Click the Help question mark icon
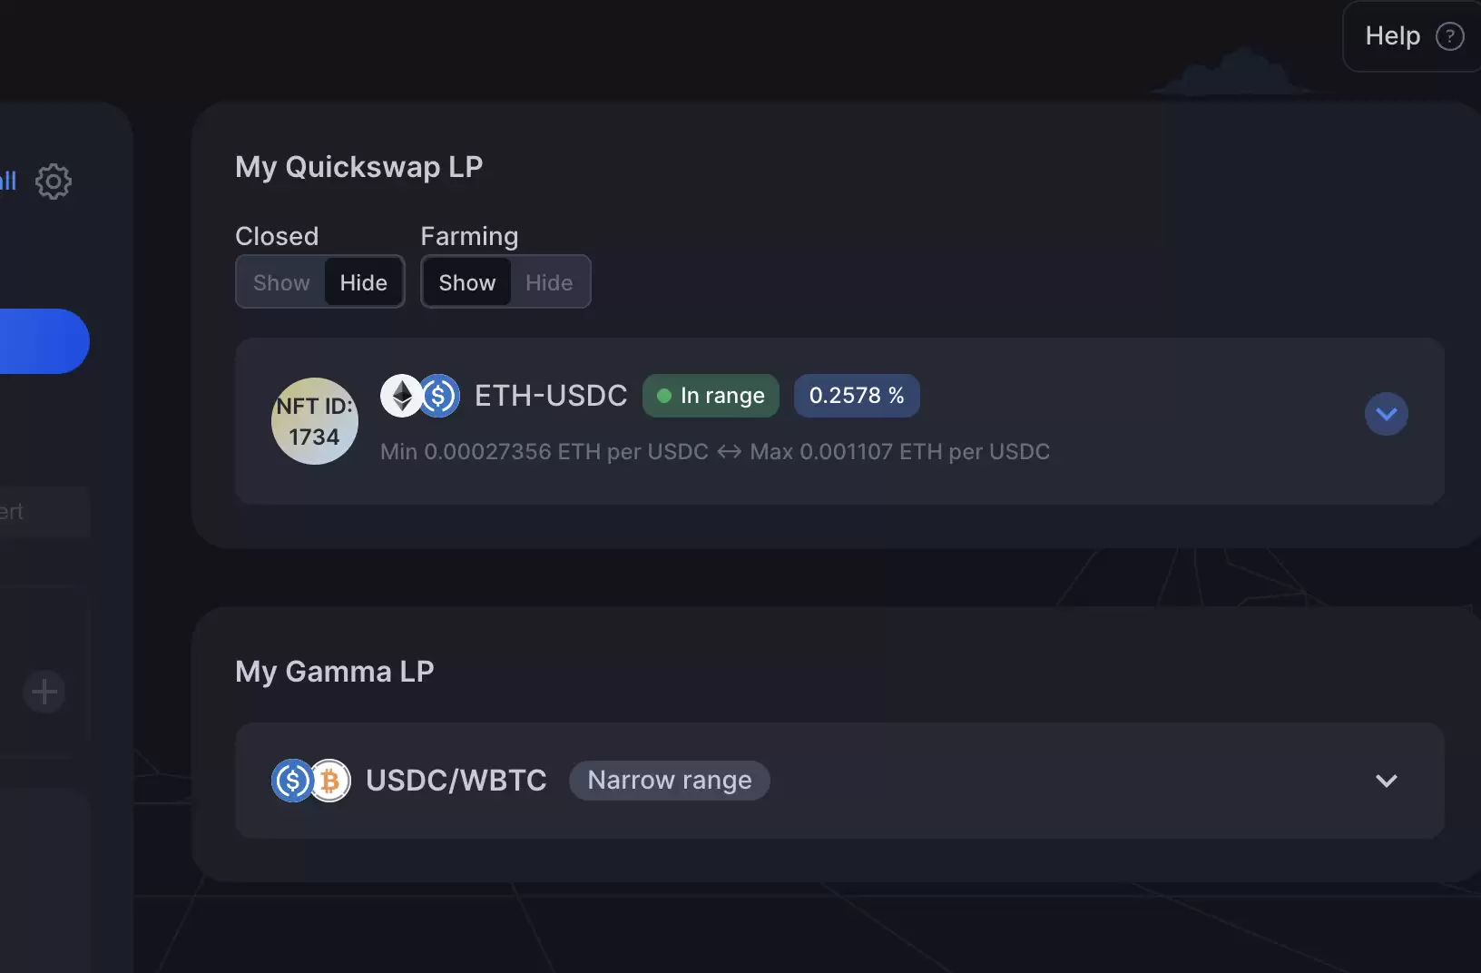The height and width of the screenshot is (973, 1481). [x=1449, y=36]
